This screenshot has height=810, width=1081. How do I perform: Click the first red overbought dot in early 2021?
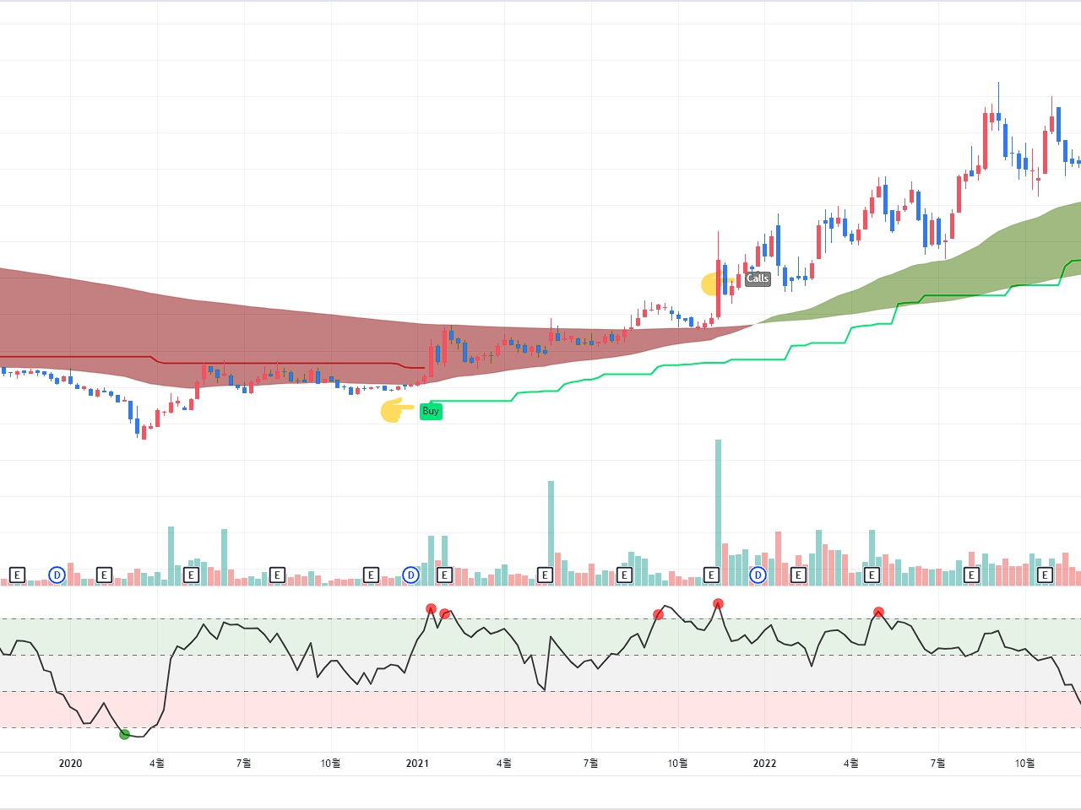431,608
